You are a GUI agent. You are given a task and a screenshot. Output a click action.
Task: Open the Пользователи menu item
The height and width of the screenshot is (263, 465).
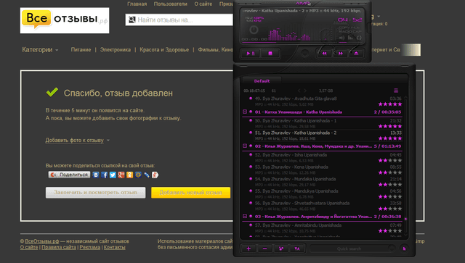pos(171,4)
